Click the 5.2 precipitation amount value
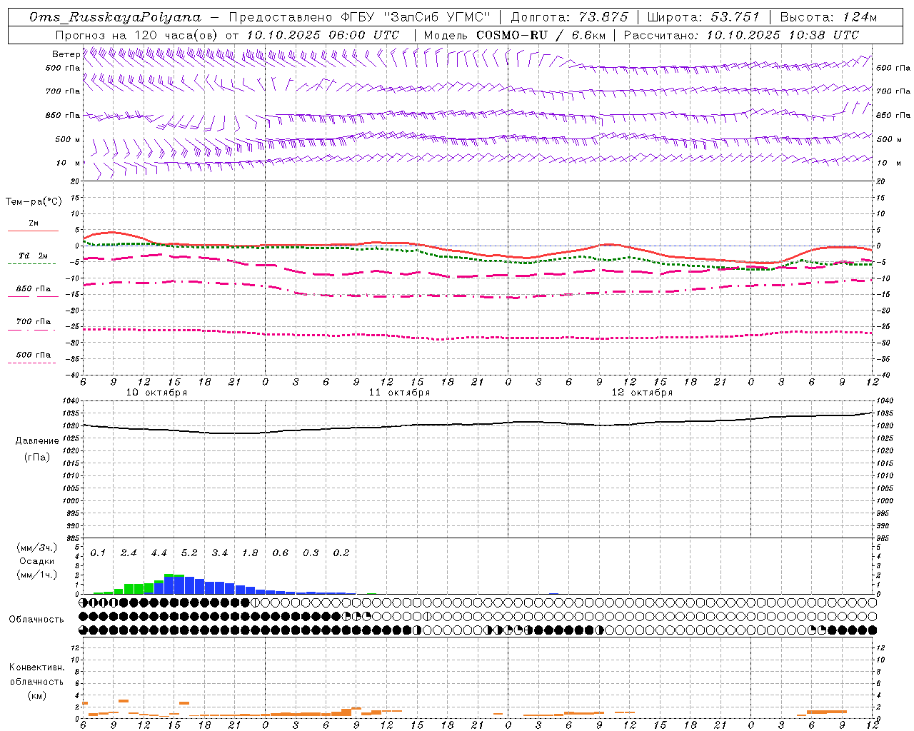914x731 pixels. coord(189,553)
